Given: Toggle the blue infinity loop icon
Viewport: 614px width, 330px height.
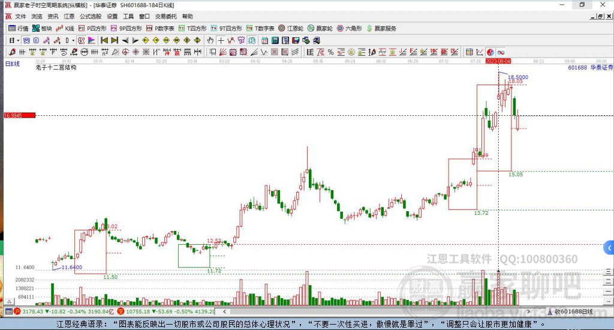Looking at the screenshot, I should pos(501,52).
